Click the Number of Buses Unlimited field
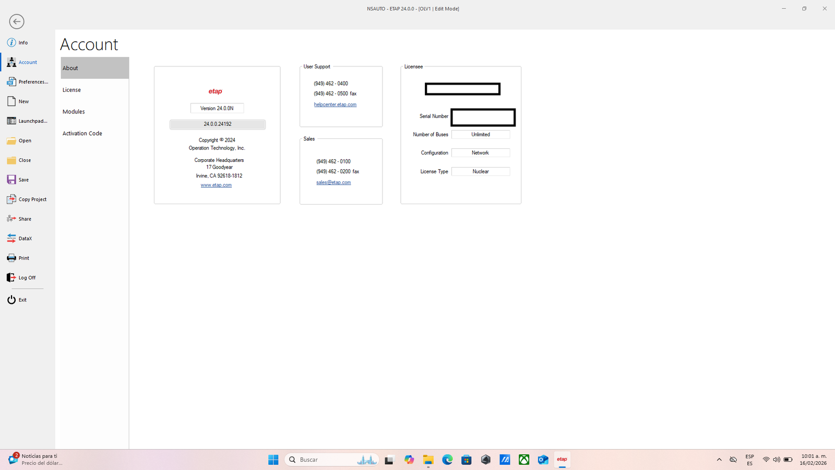Screen dimensions: 835x470 [481, 134]
